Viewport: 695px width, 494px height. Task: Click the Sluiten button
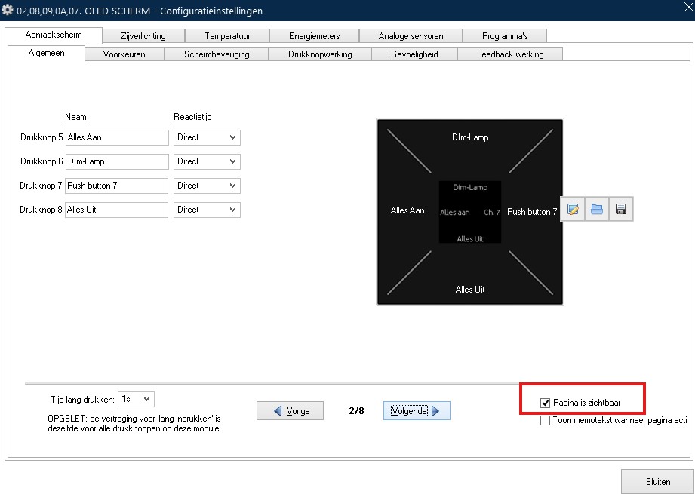pyautogui.click(x=657, y=482)
